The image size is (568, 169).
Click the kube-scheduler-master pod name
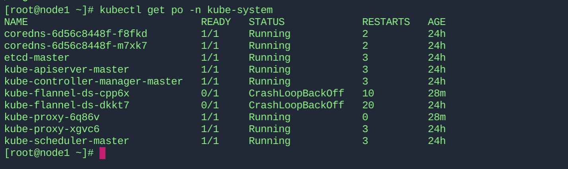pos(66,141)
